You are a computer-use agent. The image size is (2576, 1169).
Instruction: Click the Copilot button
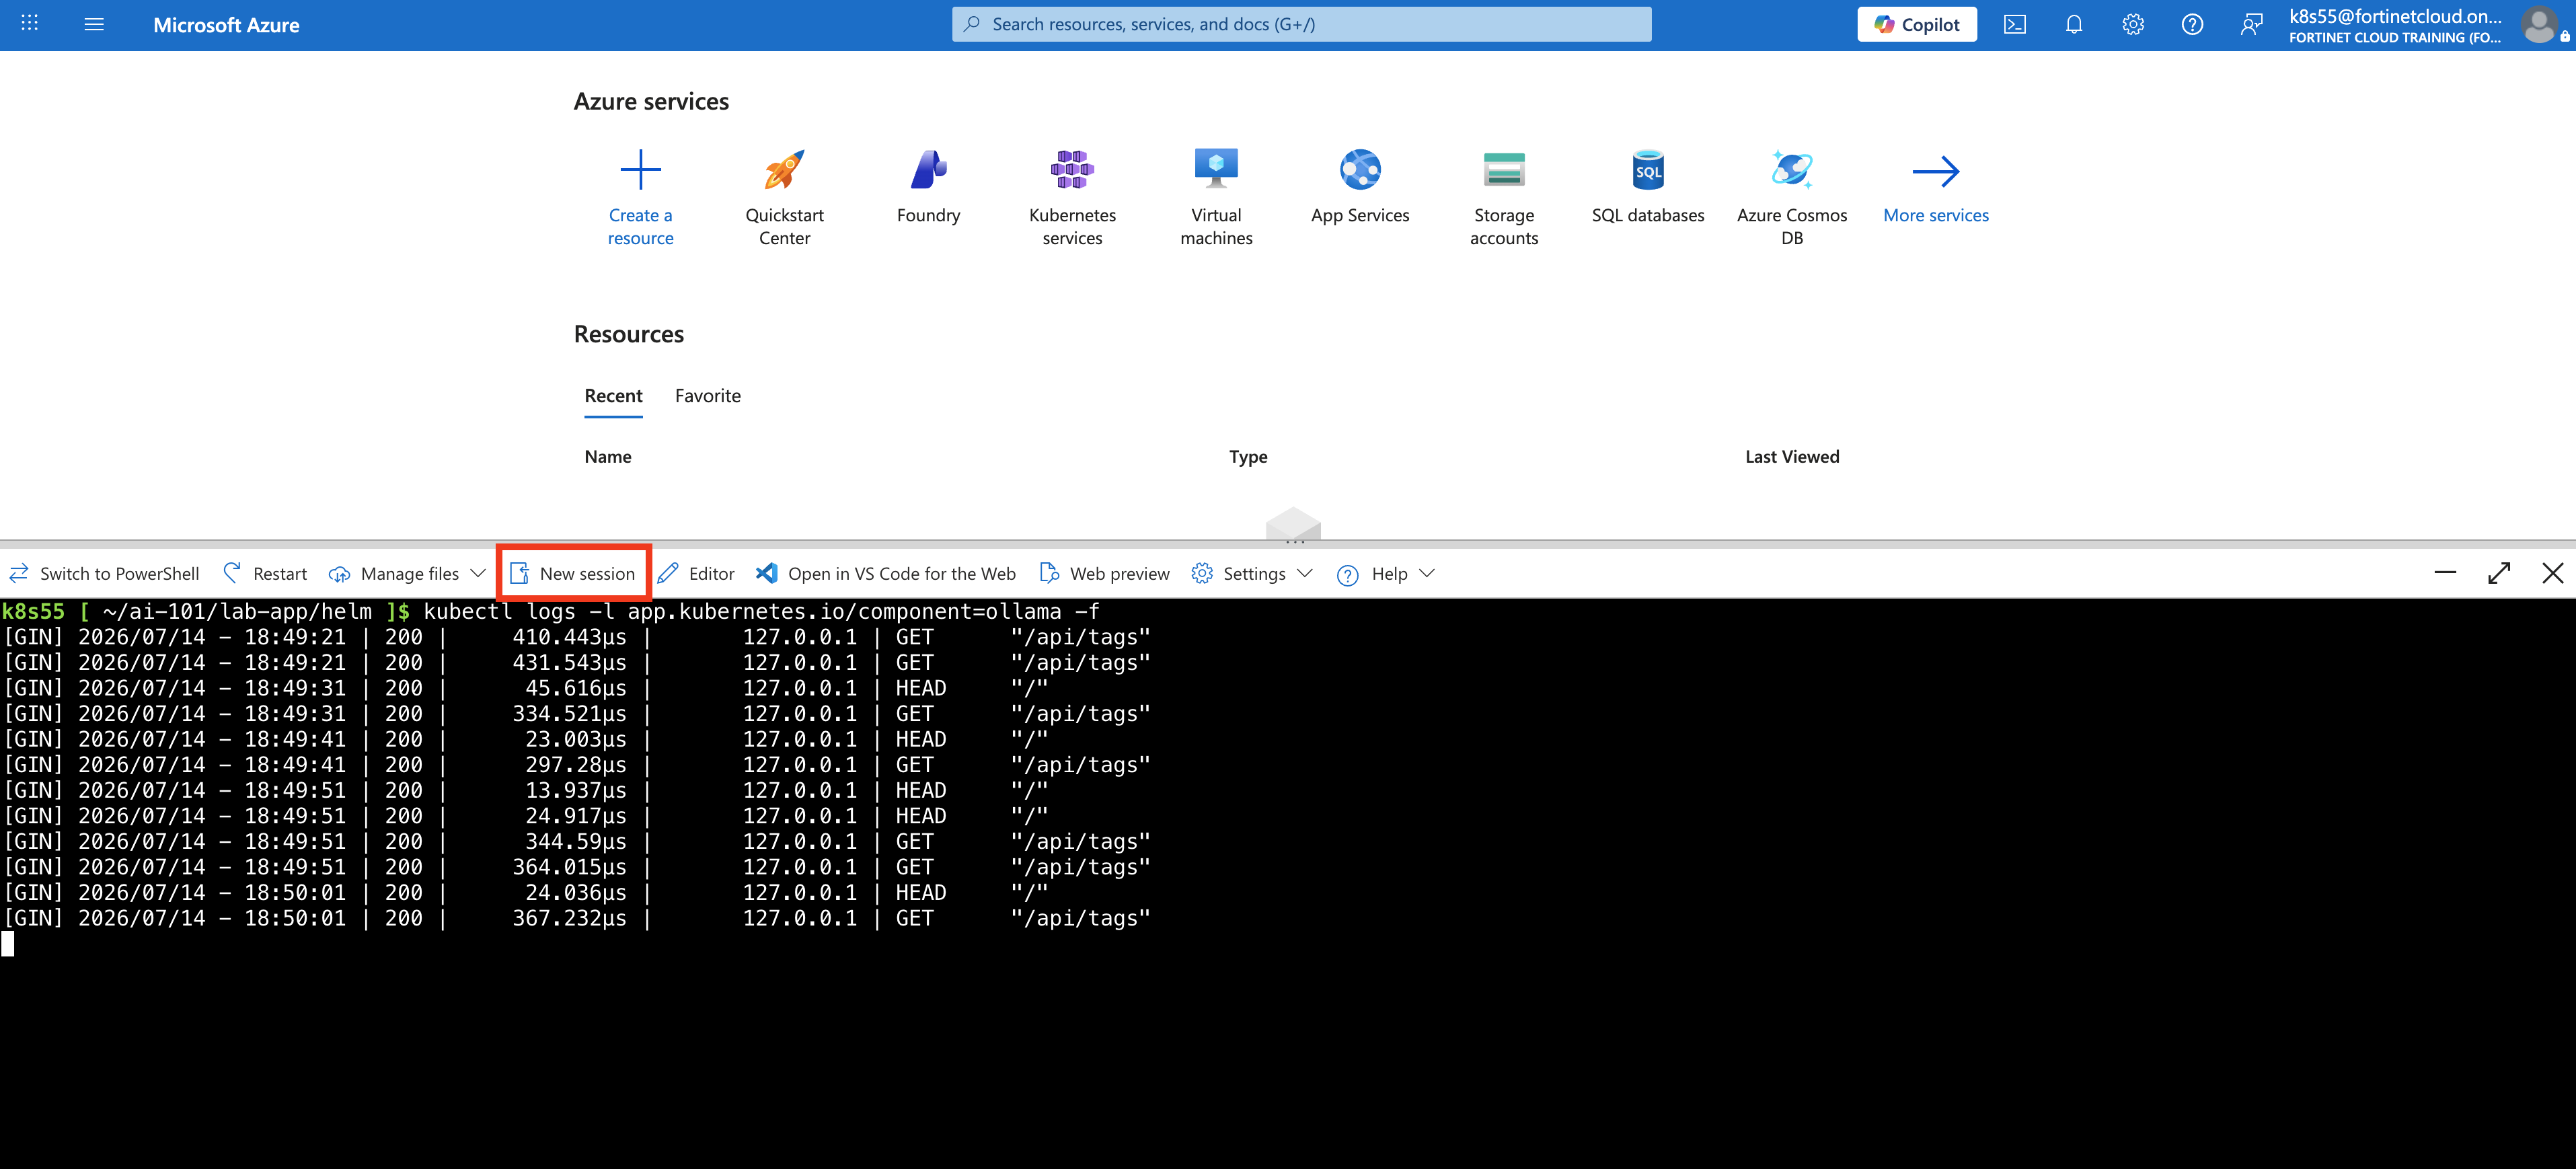point(1917,25)
